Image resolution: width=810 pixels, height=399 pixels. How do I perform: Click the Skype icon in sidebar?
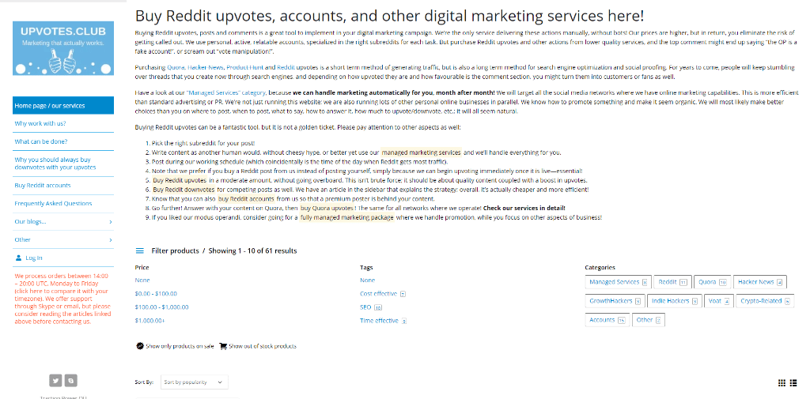tap(70, 379)
